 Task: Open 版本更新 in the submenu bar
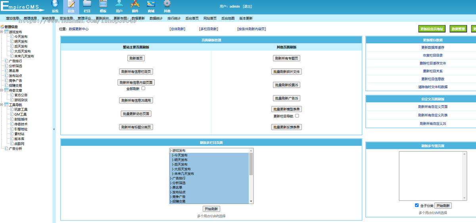[246, 18]
